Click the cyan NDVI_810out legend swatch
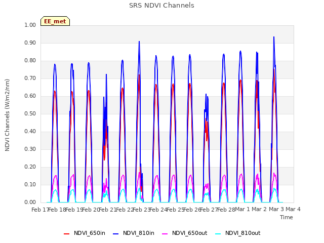The image size is (324, 243). point(218,234)
